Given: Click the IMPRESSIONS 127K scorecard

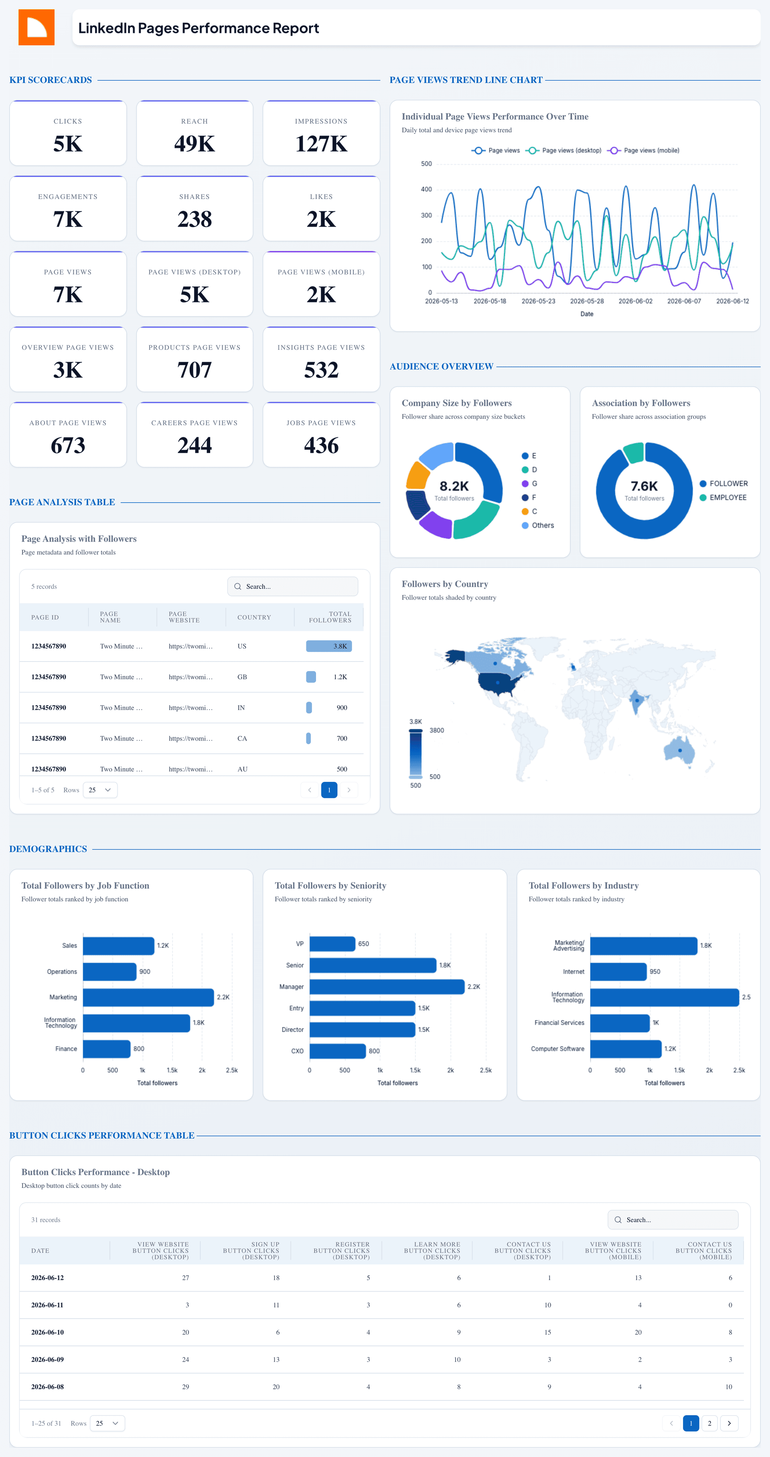Looking at the screenshot, I should coord(321,134).
